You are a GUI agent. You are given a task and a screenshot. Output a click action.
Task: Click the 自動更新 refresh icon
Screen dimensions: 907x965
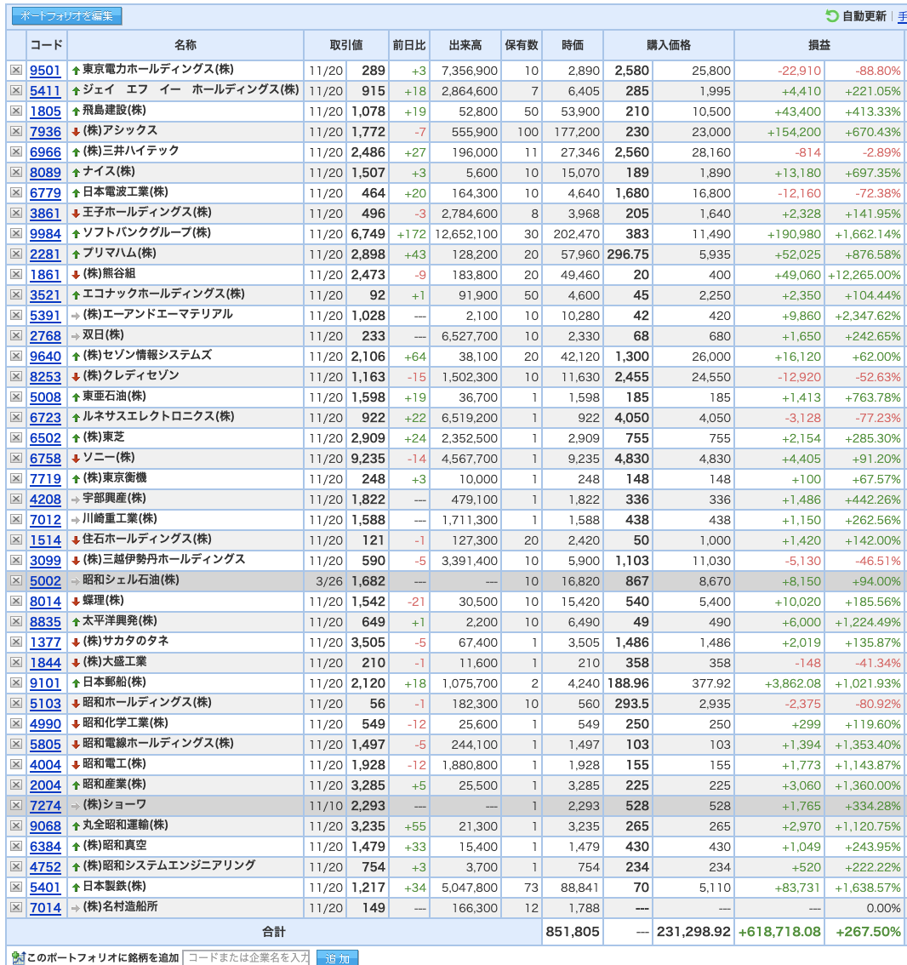pyautogui.click(x=832, y=16)
